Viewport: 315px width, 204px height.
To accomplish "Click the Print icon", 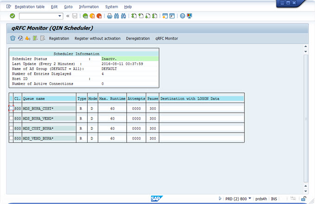I will tap(109, 16).
